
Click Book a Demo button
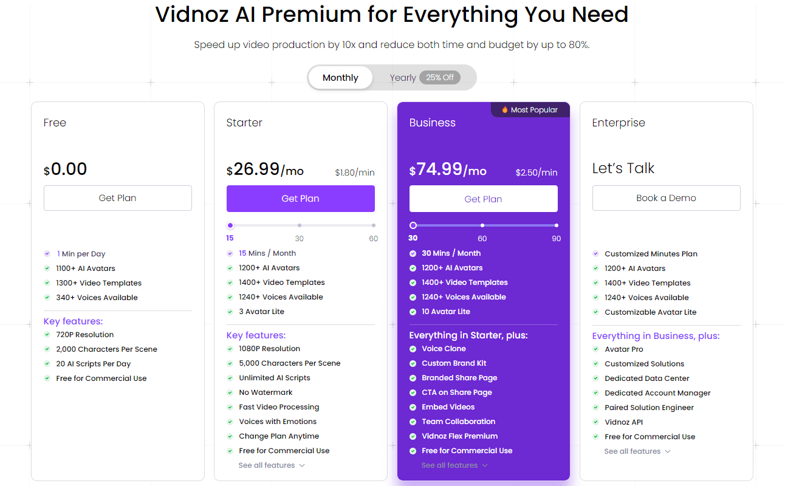[x=667, y=198]
